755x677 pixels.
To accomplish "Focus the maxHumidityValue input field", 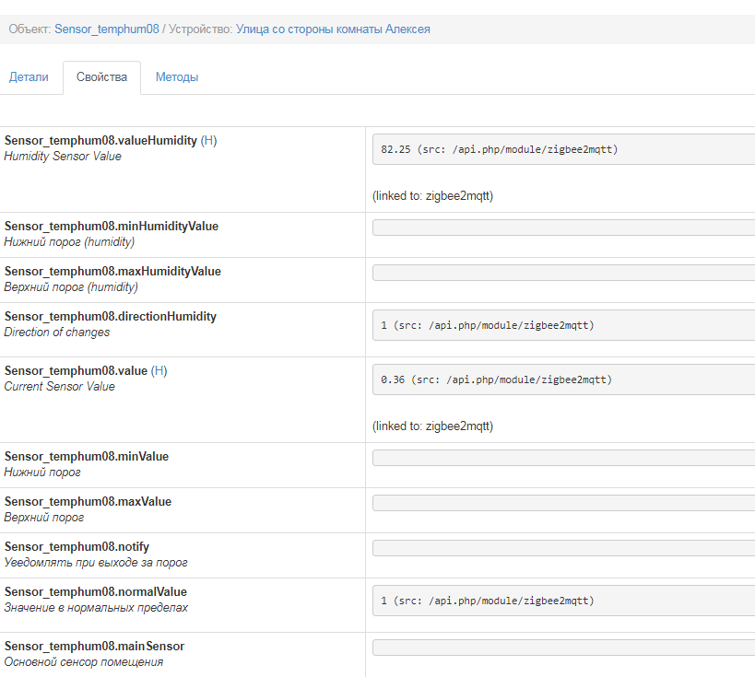I will click(562, 273).
